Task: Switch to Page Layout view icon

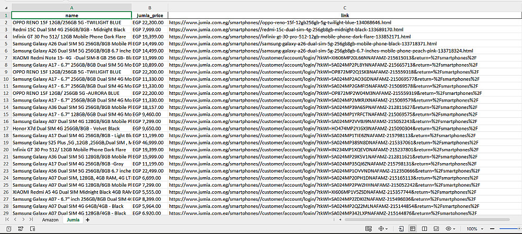Action: pyautogui.click(x=424, y=229)
